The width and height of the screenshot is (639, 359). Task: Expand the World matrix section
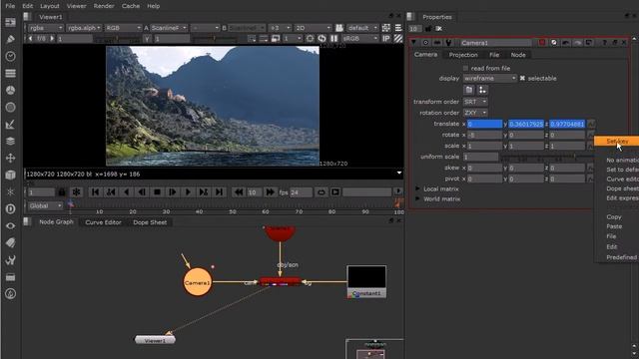[417, 199]
